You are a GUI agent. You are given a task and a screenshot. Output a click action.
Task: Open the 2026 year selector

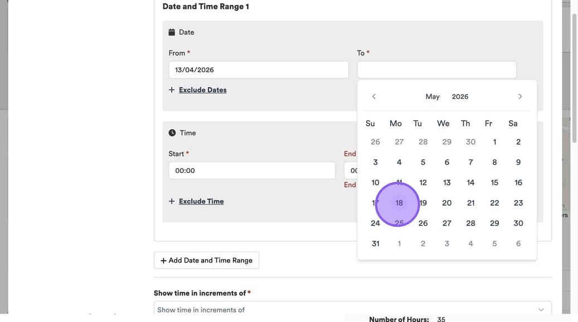[x=460, y=97]
